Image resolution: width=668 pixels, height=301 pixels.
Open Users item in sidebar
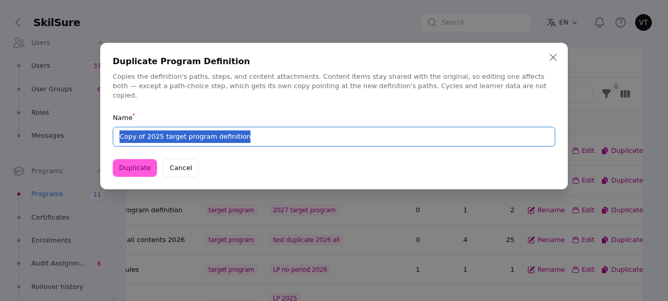pyautogui.click(x=41, y=66)
